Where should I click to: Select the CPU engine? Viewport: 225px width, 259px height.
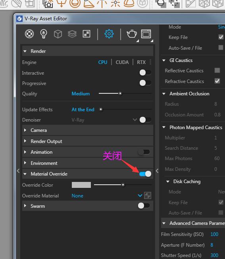(103, 62)
